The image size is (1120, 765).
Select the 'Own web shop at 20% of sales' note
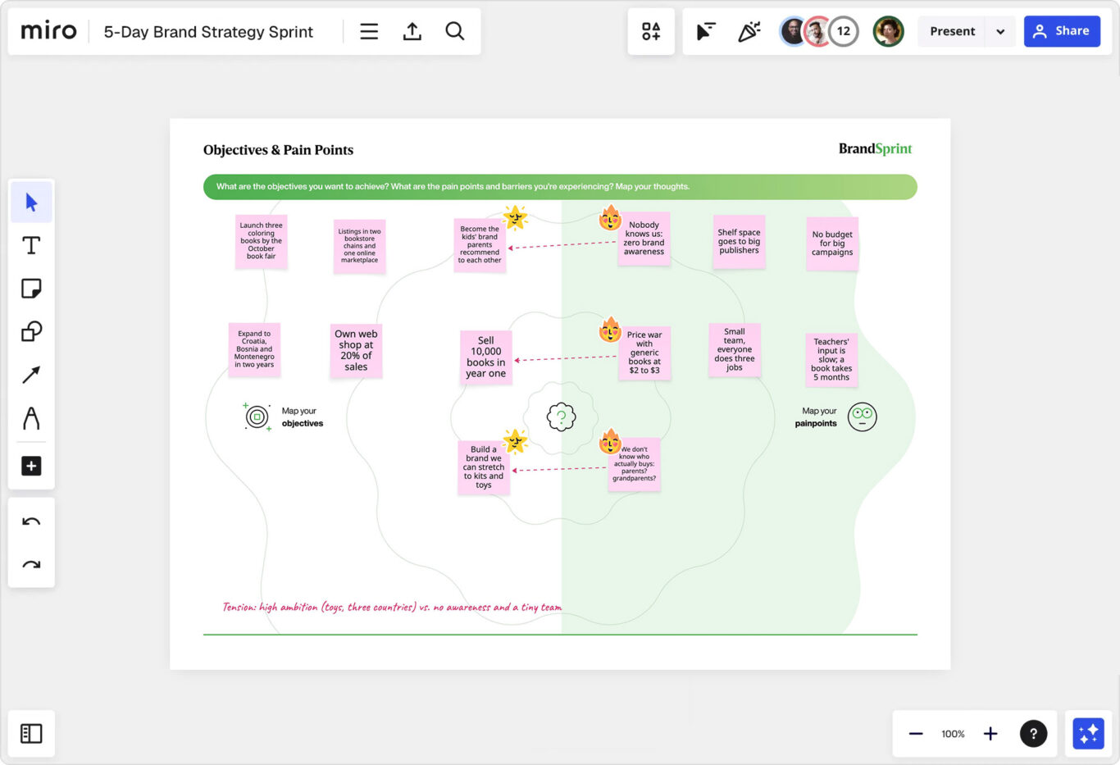click(356, 350)
